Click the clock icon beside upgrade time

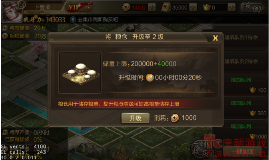(x=150, y=77)
